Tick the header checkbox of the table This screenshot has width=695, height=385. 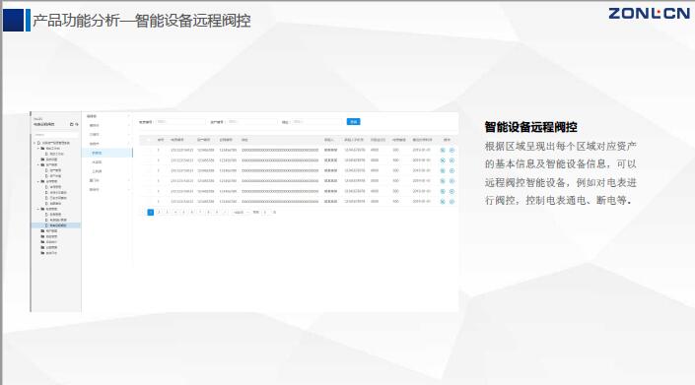click(148, 140)
